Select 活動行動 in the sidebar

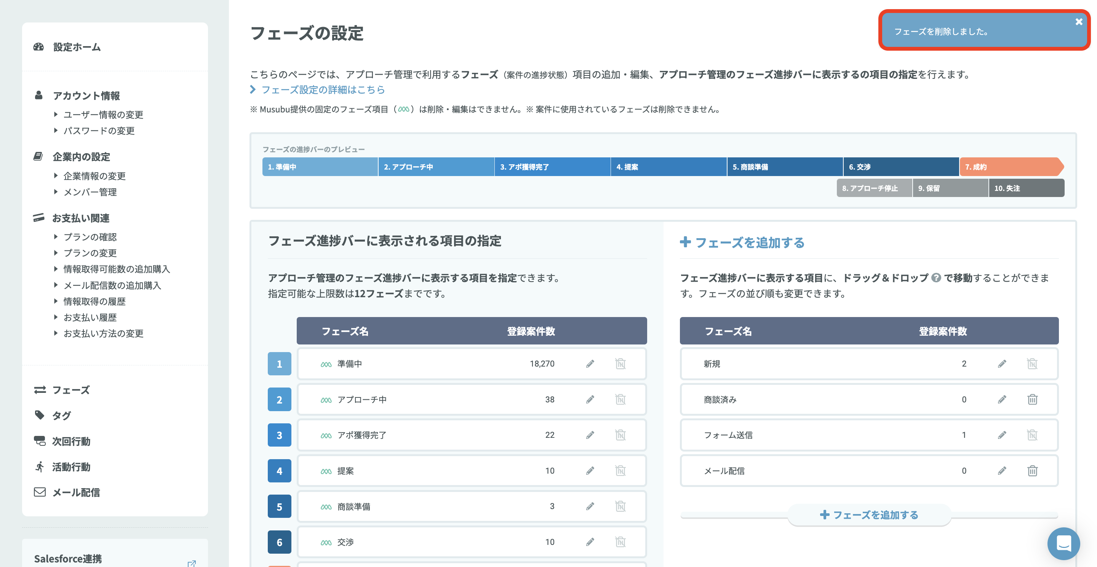pos(71,467)
